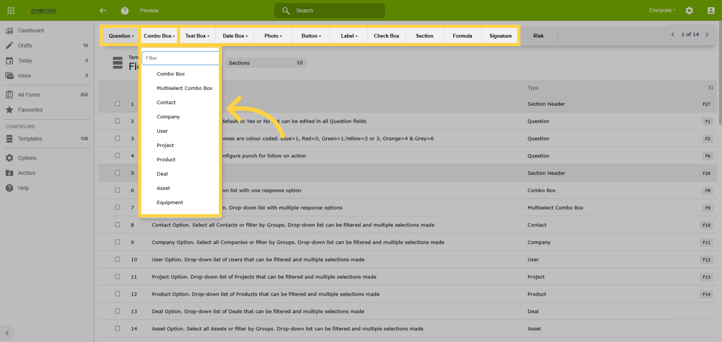The width and height of the screenshot is (722, 342).
Task: Click the Preview link
Action: [149, 11]
